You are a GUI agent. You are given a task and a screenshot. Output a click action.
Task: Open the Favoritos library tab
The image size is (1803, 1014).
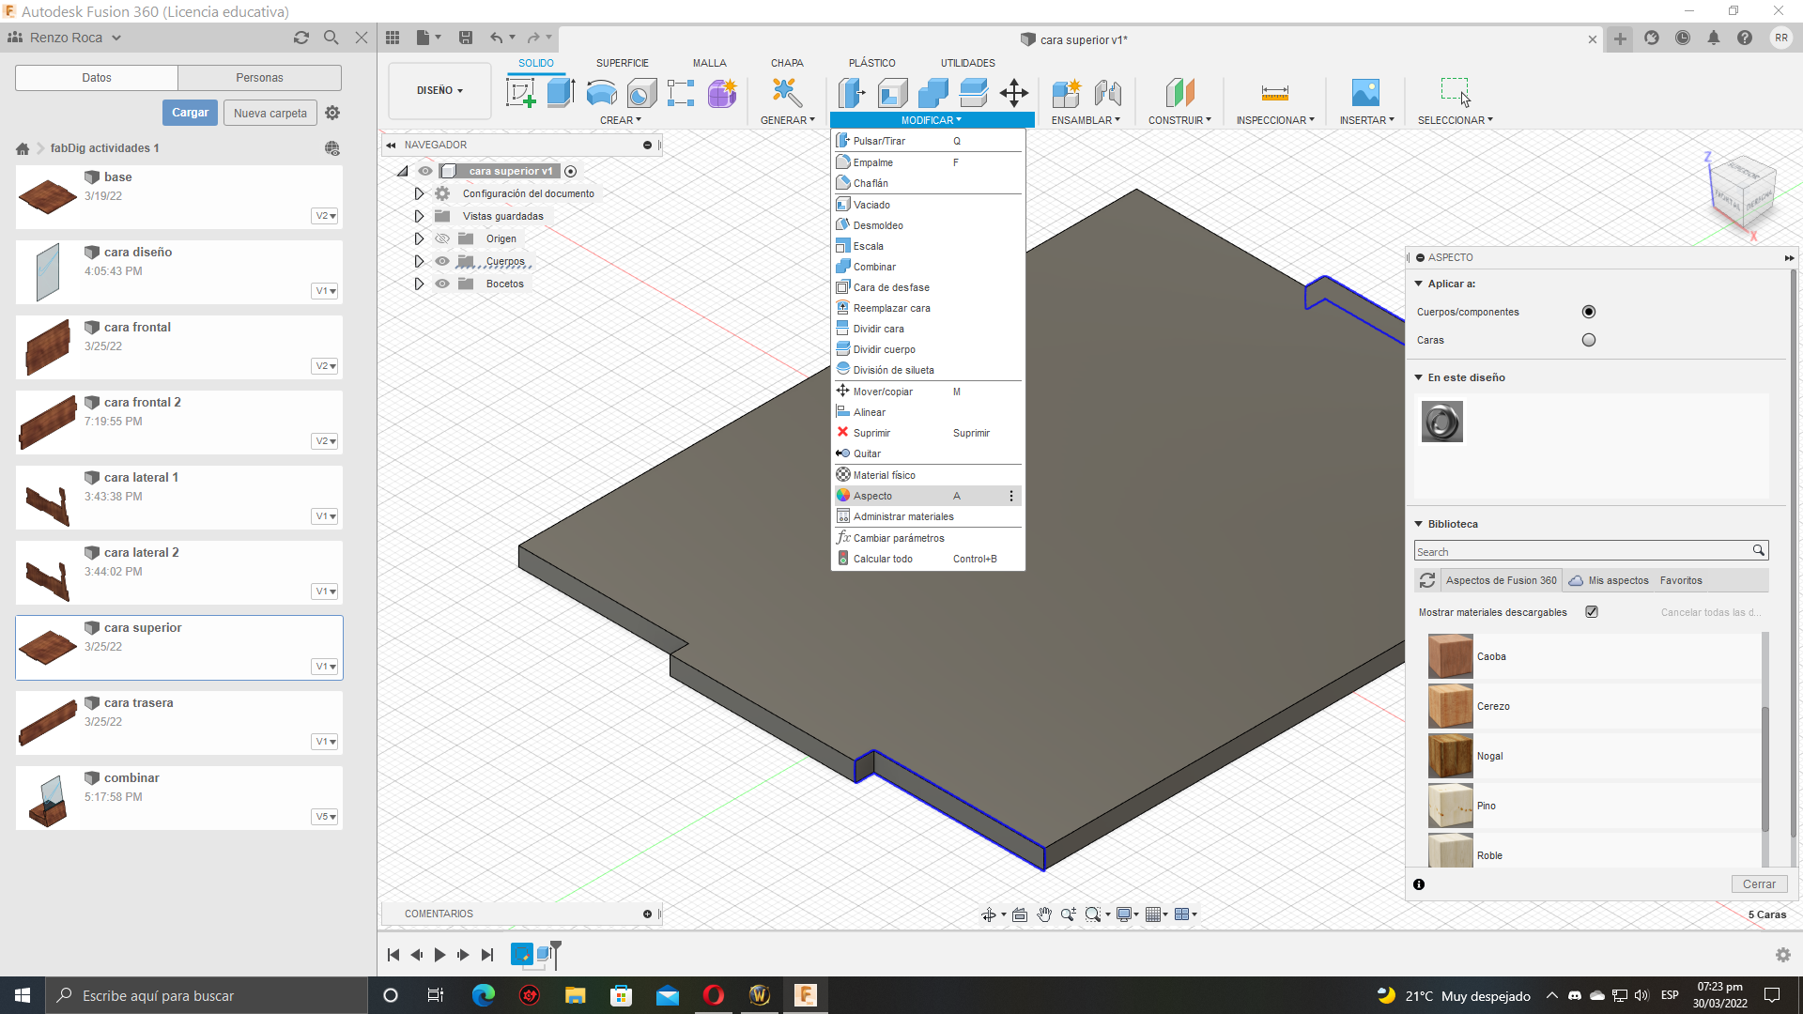point(1681,580)
